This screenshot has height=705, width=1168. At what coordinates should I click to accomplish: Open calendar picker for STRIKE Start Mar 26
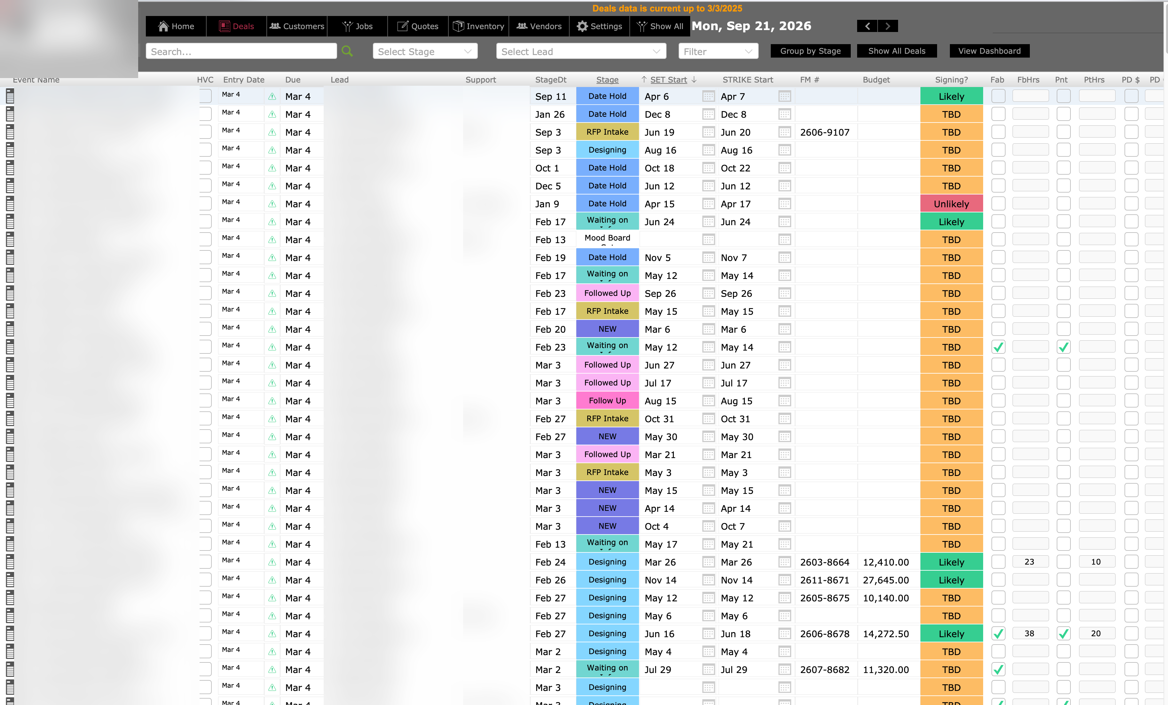click(785, 562)
